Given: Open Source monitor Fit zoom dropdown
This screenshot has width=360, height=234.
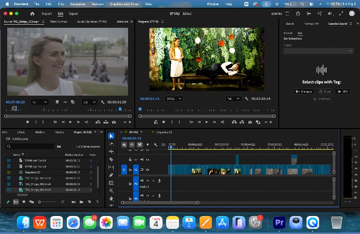Looking at the screenshot, I should click(x=40, y=102).
